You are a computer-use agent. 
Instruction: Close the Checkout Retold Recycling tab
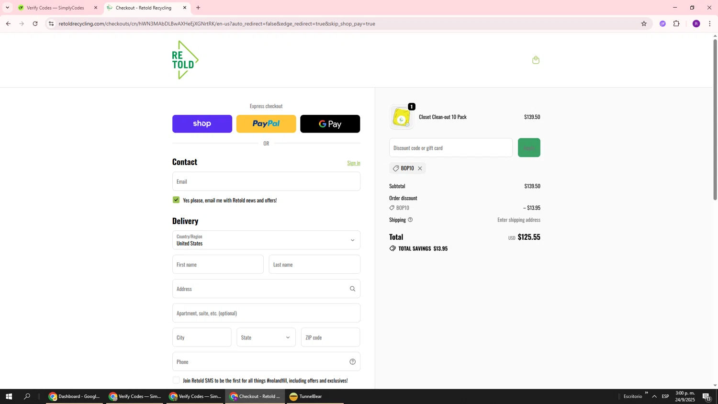[185, 8]
